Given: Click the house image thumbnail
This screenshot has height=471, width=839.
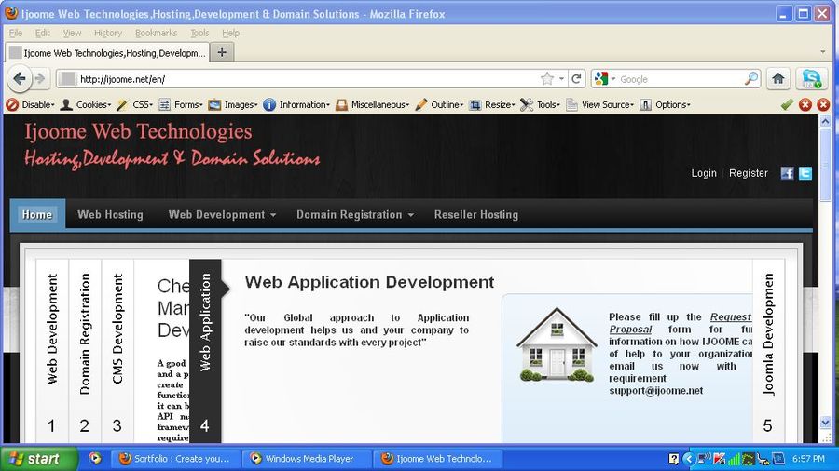Looking at the screenshot, I should coord(557,344).
